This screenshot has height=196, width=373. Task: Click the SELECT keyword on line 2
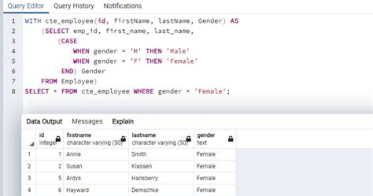tap(57, 31)
